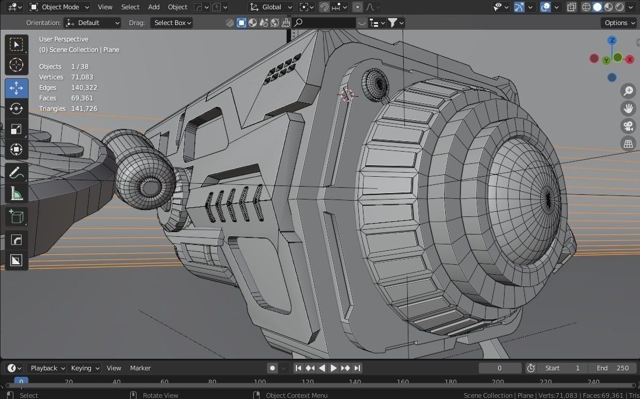Viewport: 640px width, 399px height.
Task: Click the End frame field
Action: pyautogui.click(x=612, y=368)
